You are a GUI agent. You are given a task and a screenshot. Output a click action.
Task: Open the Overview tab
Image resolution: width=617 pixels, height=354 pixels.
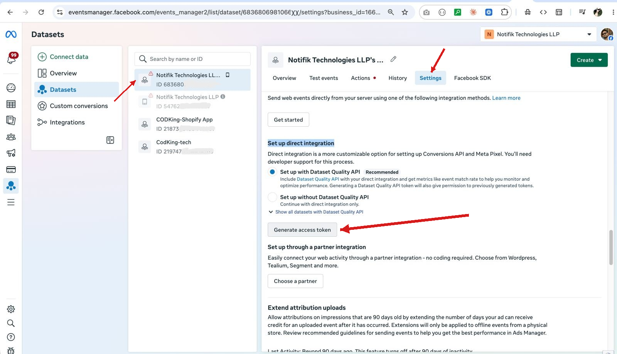click(284, 78)
